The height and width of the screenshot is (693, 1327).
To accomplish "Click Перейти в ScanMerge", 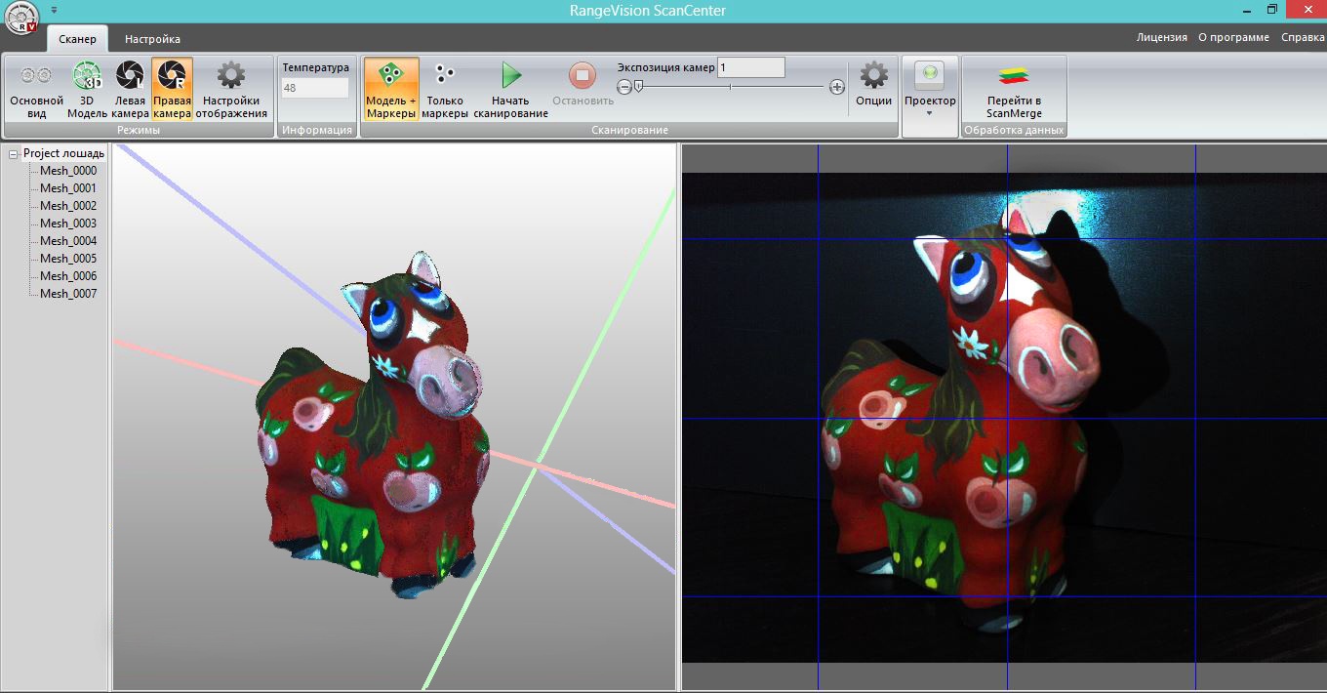I will coord(1014,89).
